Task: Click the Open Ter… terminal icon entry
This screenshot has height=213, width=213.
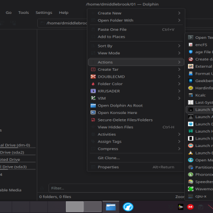Action: (200, 37)
